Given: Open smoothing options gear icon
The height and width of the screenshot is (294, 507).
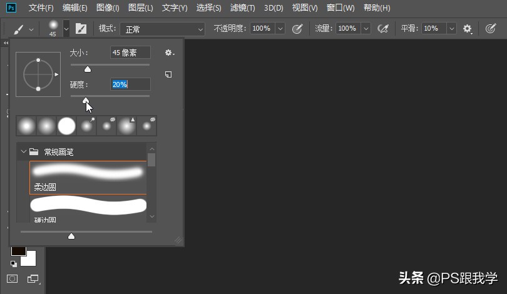Looking at the screenshot, I should click(x=468, y=29).
